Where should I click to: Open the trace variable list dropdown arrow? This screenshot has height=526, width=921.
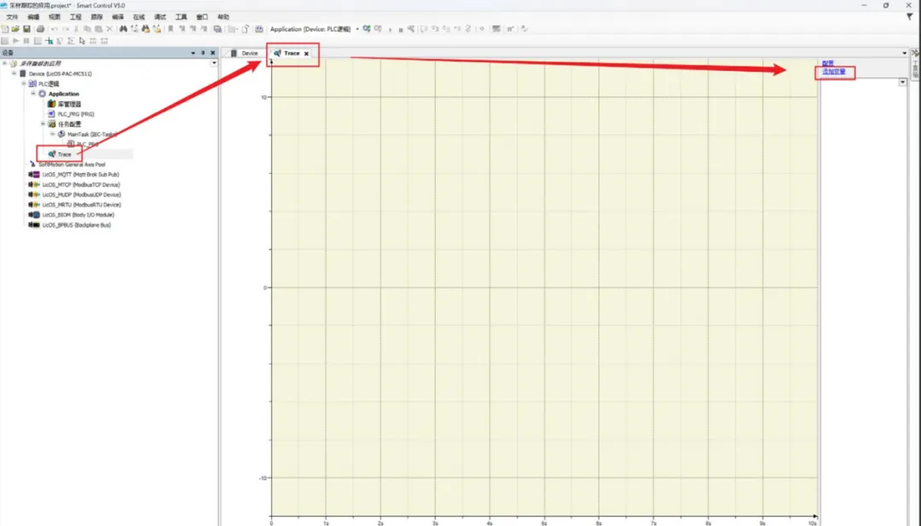[902, 83]
